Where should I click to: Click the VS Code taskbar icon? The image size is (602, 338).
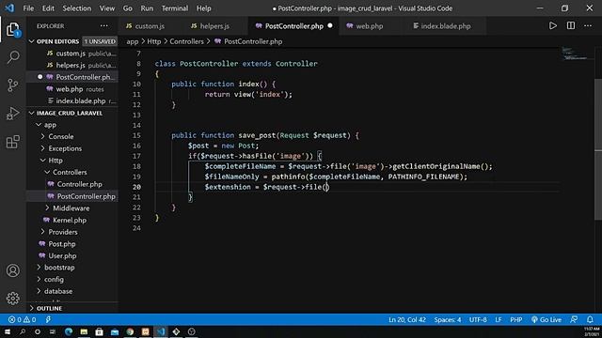(x=161, y=331)
